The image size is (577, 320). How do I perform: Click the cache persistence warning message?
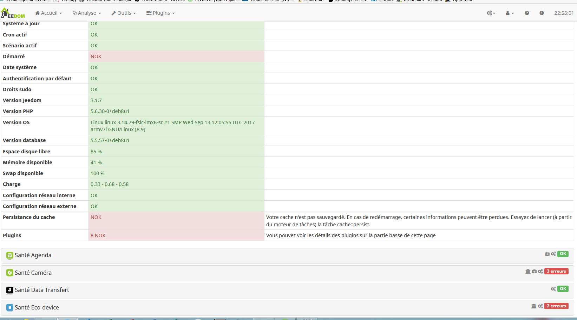pos(419,221)
